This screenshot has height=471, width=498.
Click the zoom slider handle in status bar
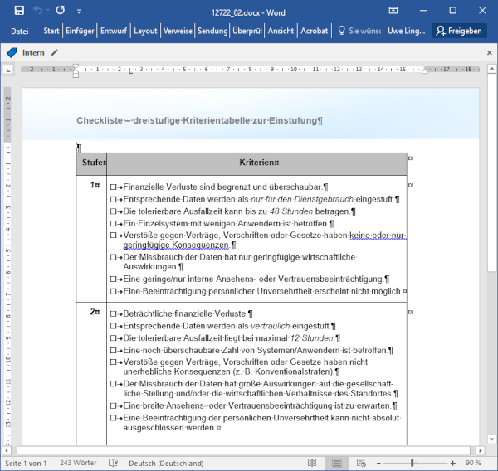click(x=412, y=463)
